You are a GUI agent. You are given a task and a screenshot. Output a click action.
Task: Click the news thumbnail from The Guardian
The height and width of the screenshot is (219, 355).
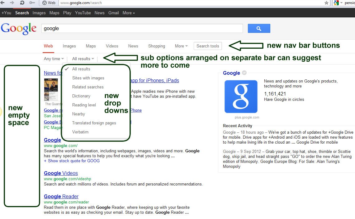pos(51,90)
